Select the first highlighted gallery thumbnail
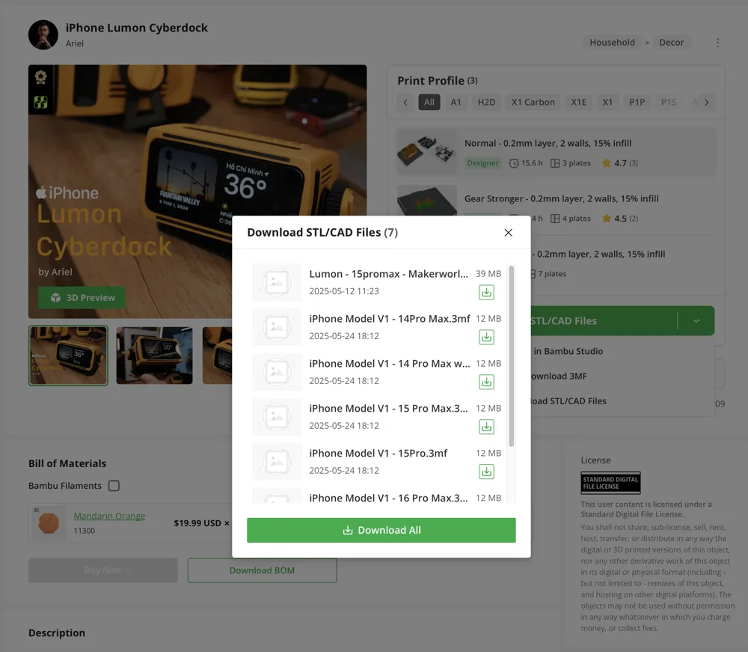 click(68, 356)
